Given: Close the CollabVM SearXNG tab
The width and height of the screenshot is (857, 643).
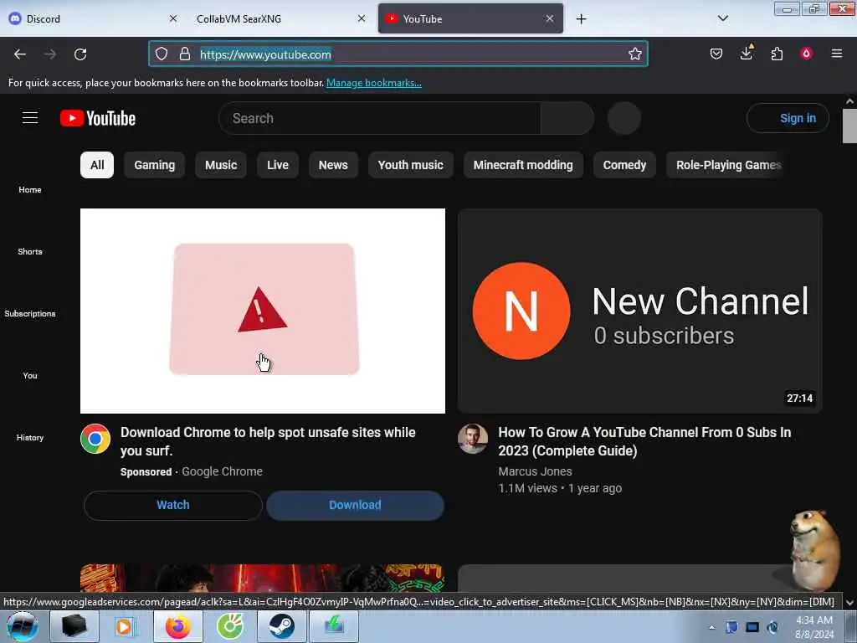Looking at the screenshot, I should pos(362,18).
